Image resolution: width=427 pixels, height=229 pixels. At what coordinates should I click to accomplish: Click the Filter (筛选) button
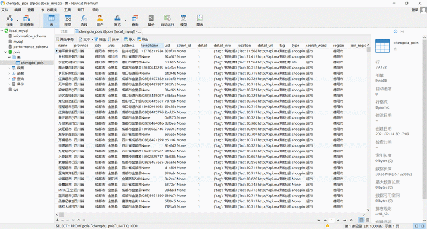[100, 40]
